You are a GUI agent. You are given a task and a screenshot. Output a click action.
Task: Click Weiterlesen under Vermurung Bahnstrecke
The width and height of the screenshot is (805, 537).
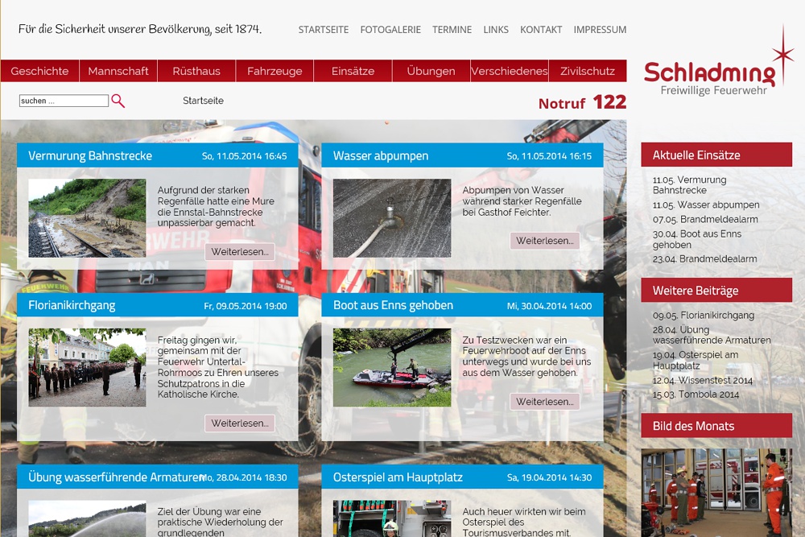pos(240,251)
